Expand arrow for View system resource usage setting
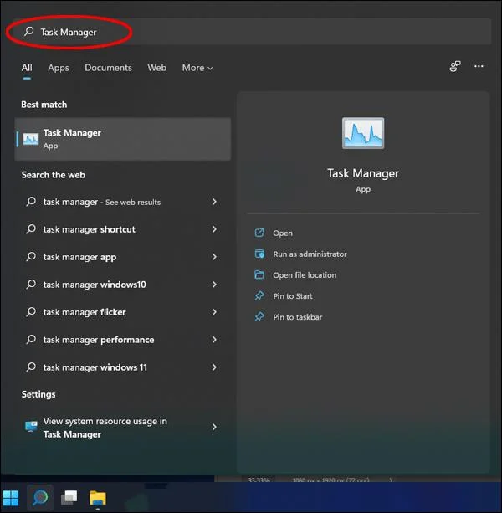The image size is (502, 513). [214, 427]
